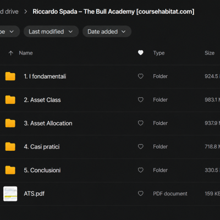Click the 983.1 size value
Screen dimensions: 220x220
coord(212,100)
